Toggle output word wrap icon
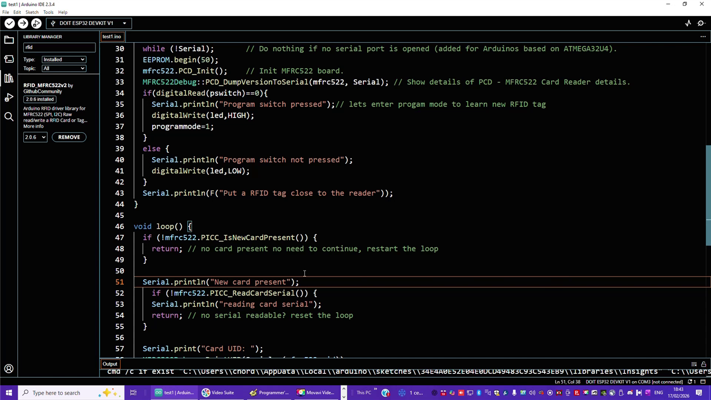711x400 pixels. click(694, 364)
